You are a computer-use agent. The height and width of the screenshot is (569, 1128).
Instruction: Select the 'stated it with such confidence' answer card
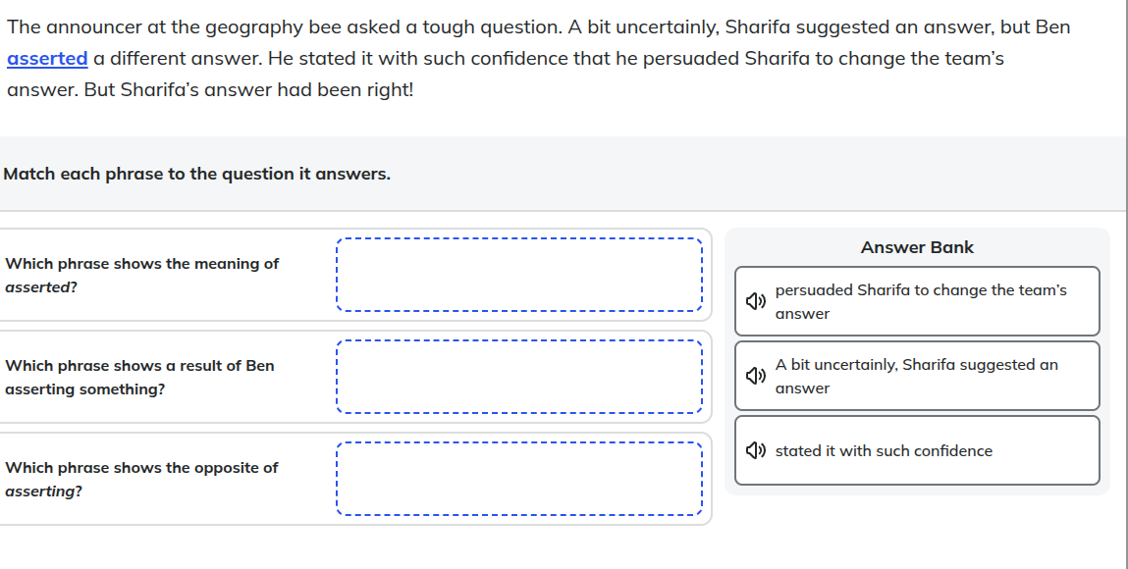(917, 449)
